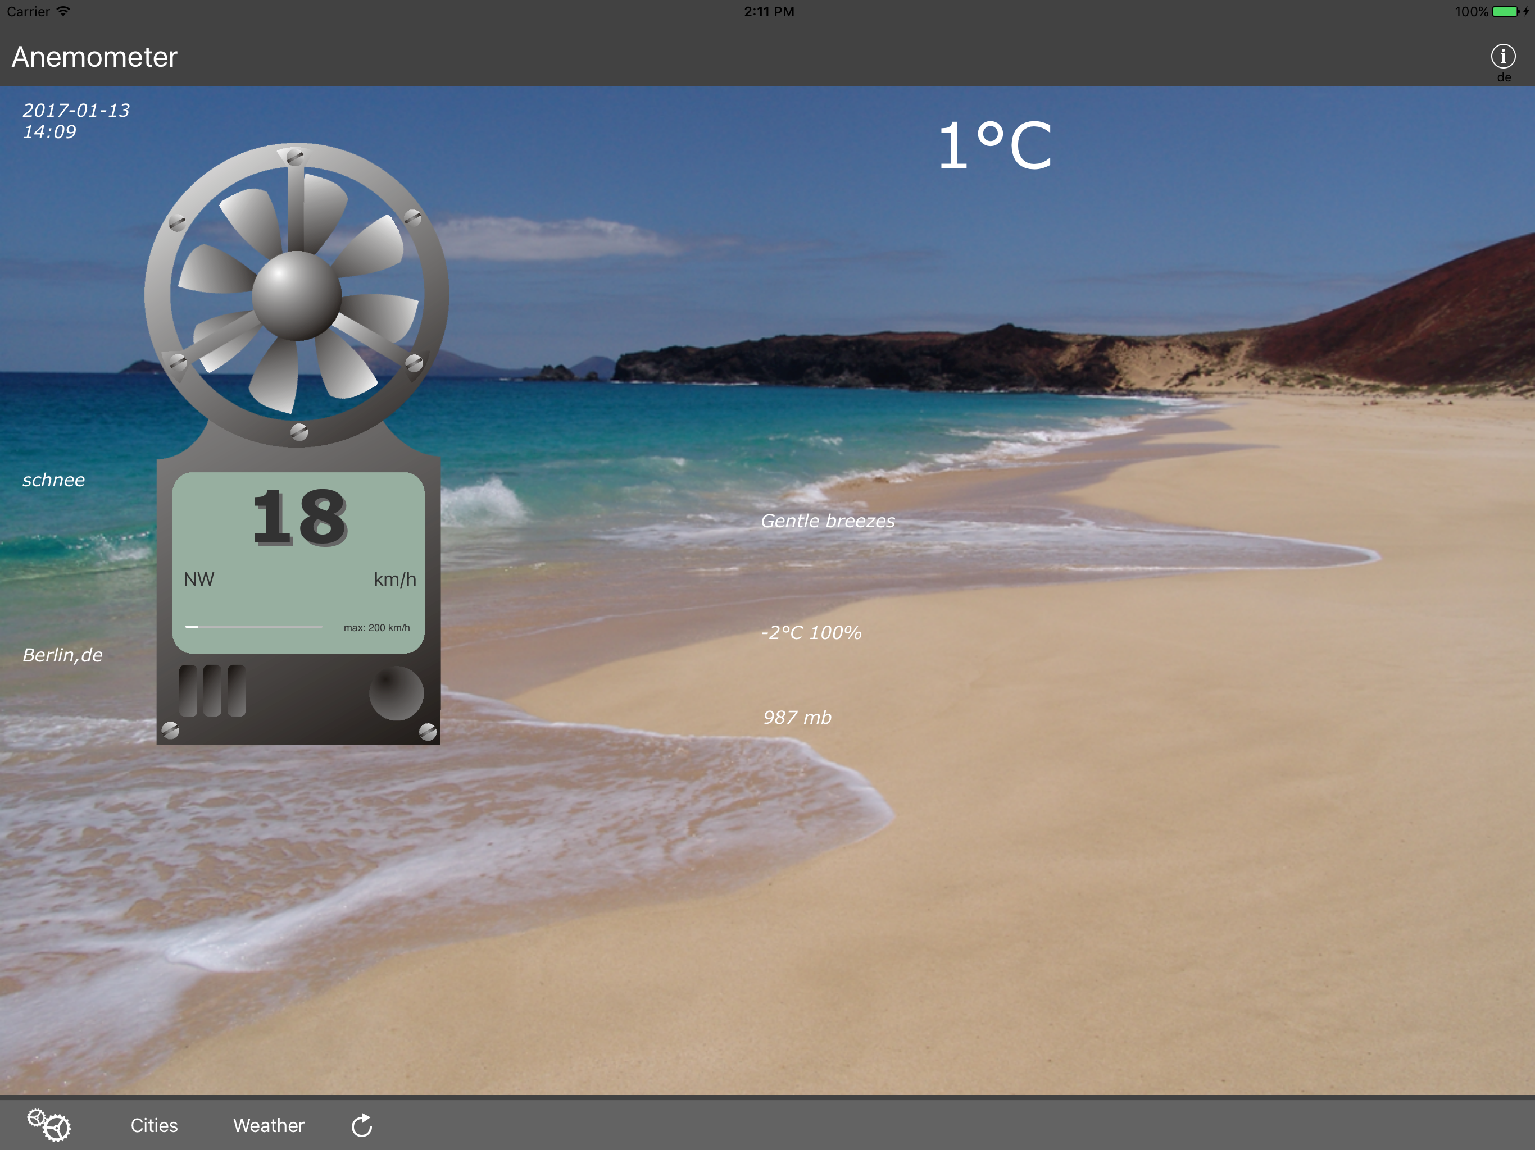Image resolution: width=1535 pixels, height=1150 pixels.
Task: Tap the Wi-Fi signal icon
Action: [63, 11]
